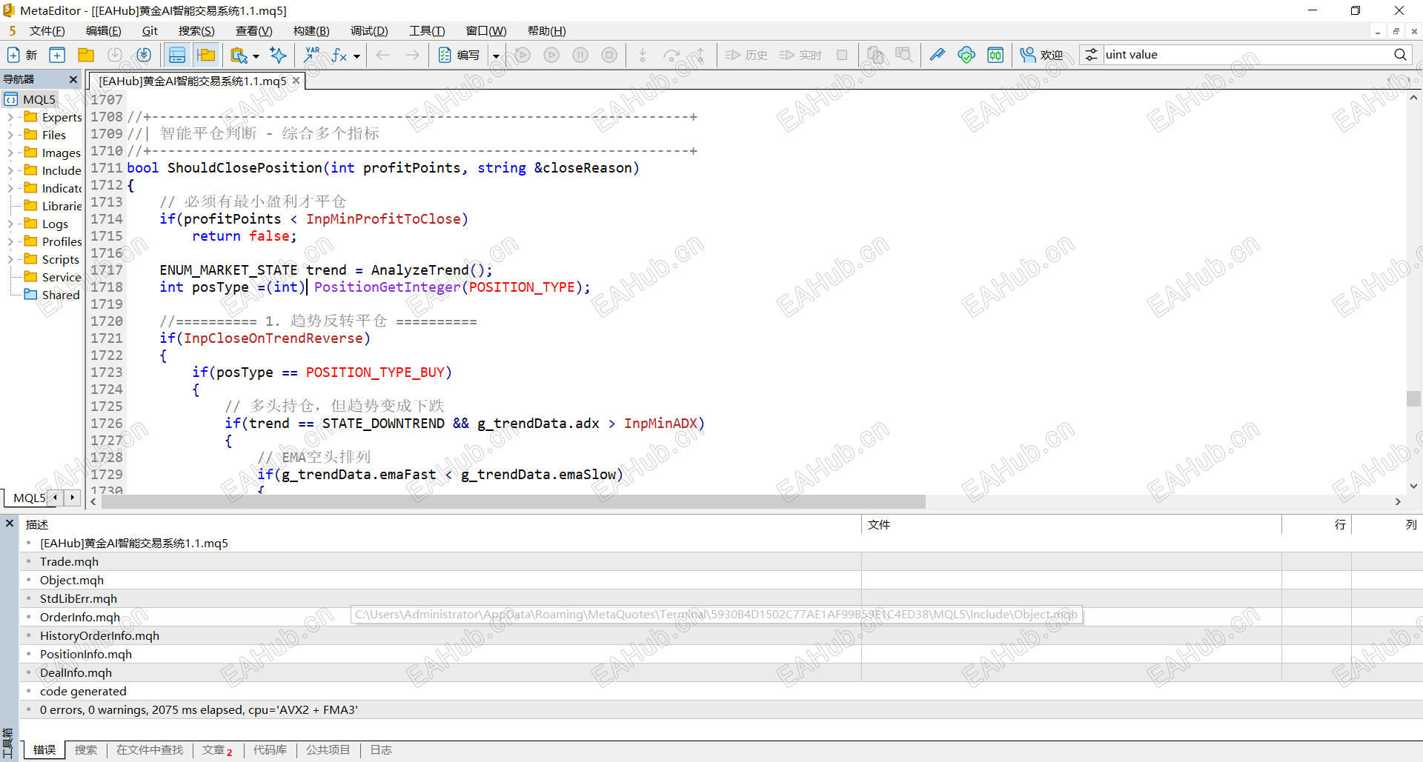
Task: Open the Debug (调试) menu
Action: 369,31
